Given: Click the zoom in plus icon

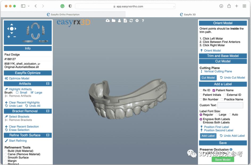Looking at the screenshot, I should 9,37.
